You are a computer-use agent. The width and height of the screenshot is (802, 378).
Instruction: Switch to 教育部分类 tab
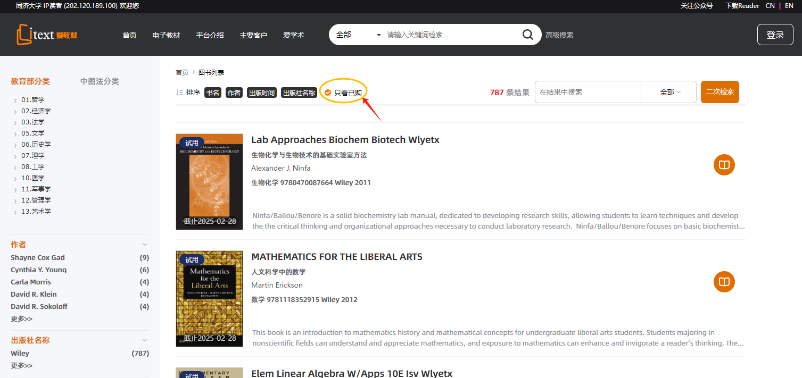click(30, 81)
